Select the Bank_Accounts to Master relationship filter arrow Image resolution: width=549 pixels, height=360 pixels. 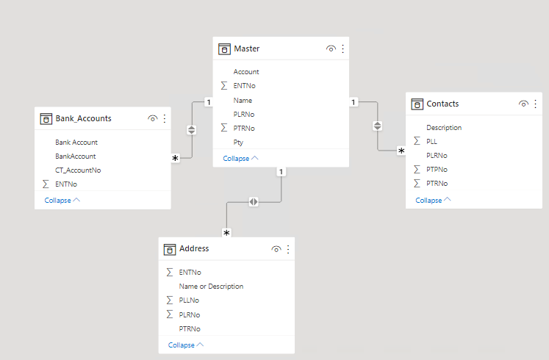point(192,130)
